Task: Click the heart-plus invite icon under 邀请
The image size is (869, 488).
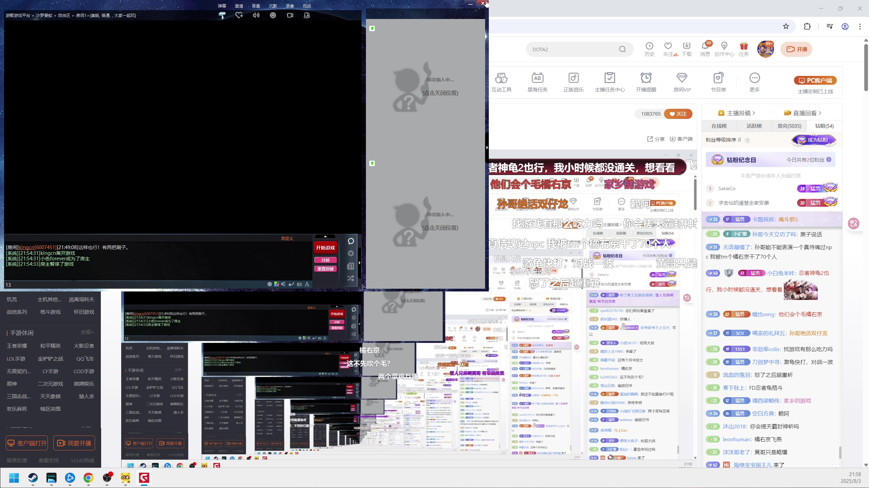Action: [239, 15]
